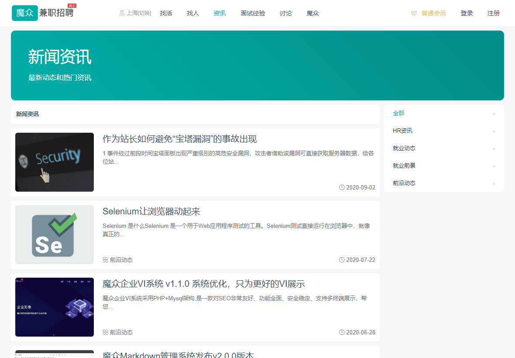
Task: Switch city via 上海[切换]
Action: 139,13
